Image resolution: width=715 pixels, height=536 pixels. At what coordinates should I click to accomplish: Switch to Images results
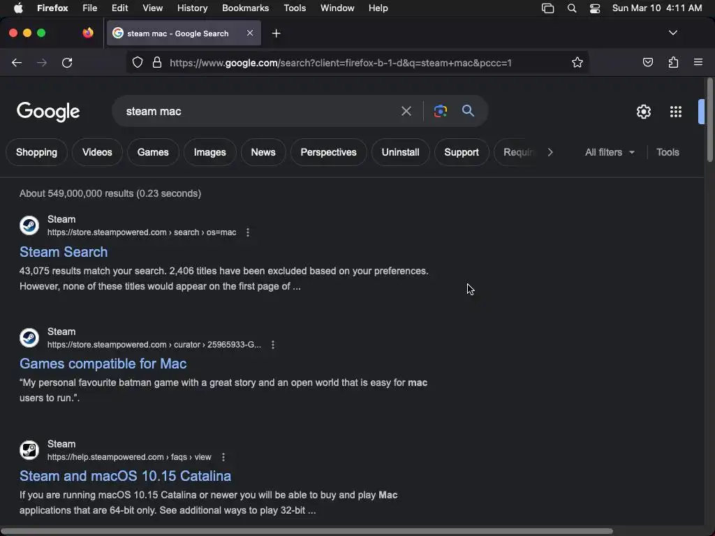[209, 152]
